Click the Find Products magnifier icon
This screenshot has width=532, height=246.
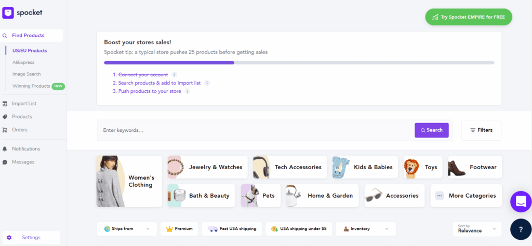tap(5, 36)
